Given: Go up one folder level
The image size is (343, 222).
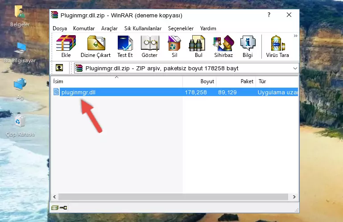Looking at the screenshot, I should tap(59, 68).
